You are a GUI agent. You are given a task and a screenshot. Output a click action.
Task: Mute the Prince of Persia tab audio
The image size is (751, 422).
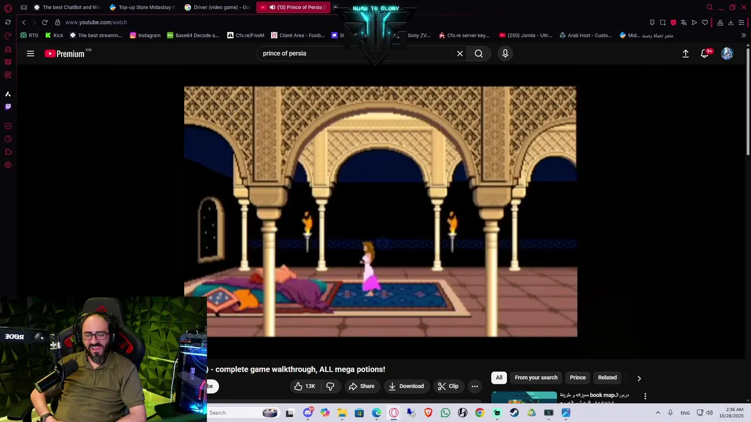click(x=272, y=8)
